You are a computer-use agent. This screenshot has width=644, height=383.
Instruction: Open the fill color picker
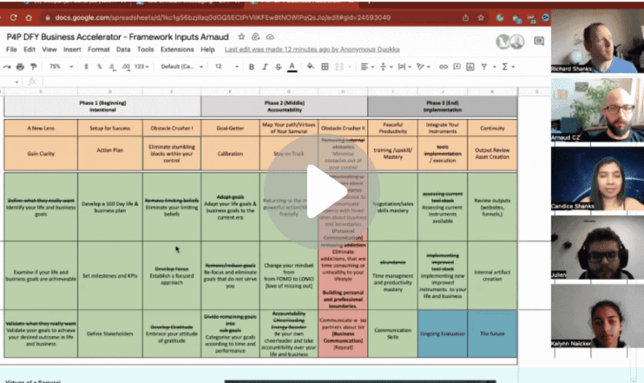[x=311, y=66]
